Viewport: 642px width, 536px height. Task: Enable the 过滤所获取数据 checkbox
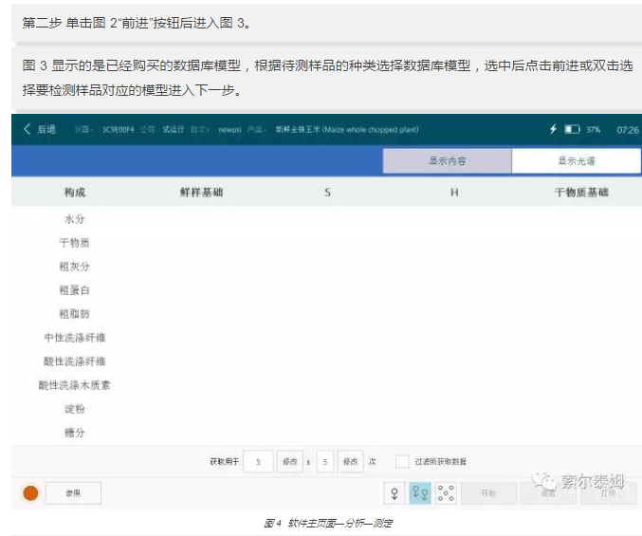tap(402, 462)
